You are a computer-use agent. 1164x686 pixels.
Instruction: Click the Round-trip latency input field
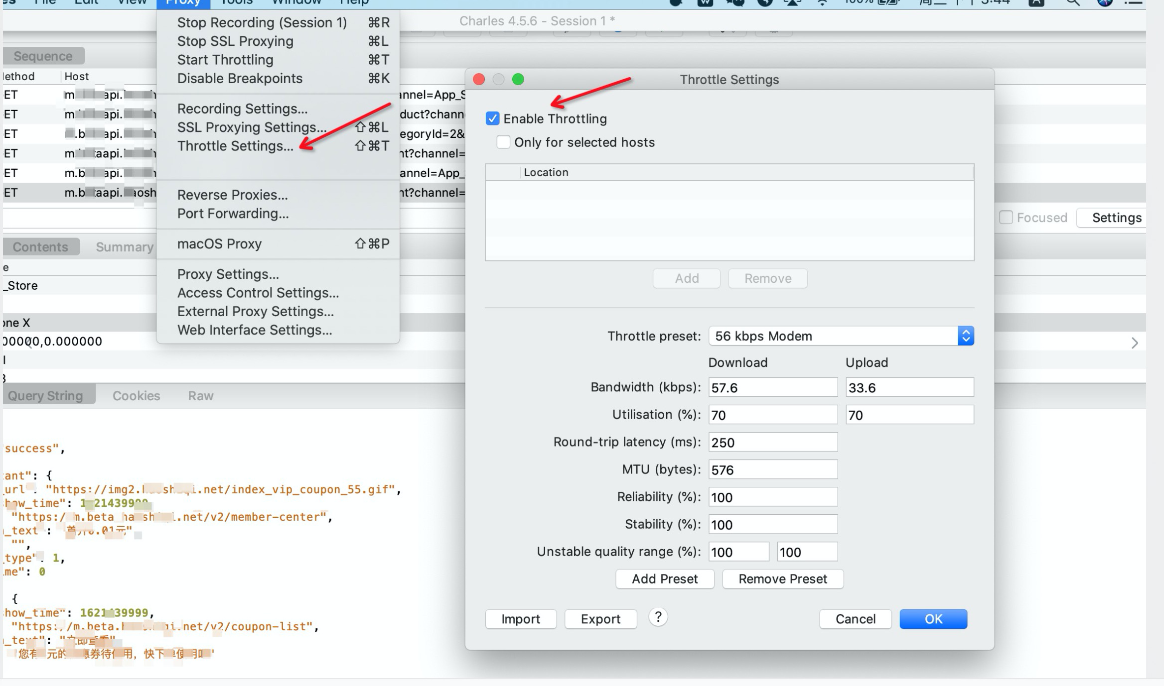[x=772, y=442]
